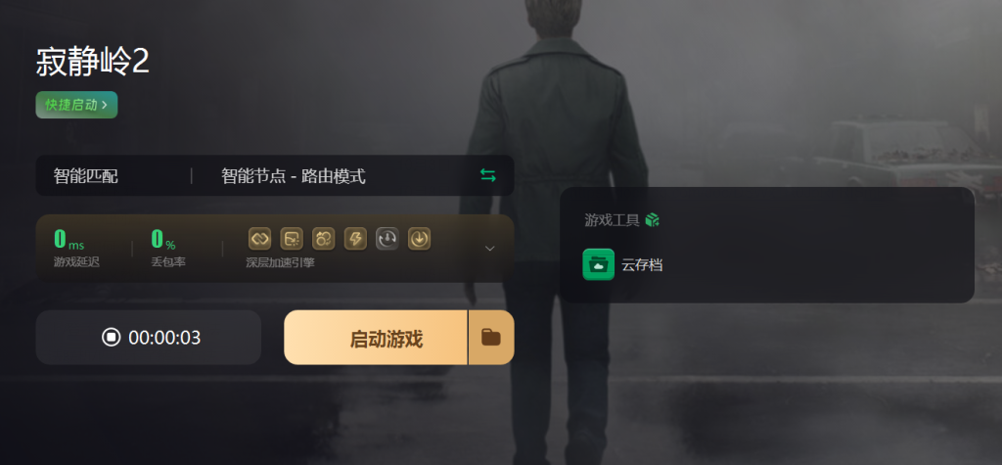The width and height of the screenshot is (1002, 465).
Task: Open the 智能匹配 region selector
Action: 86,176
